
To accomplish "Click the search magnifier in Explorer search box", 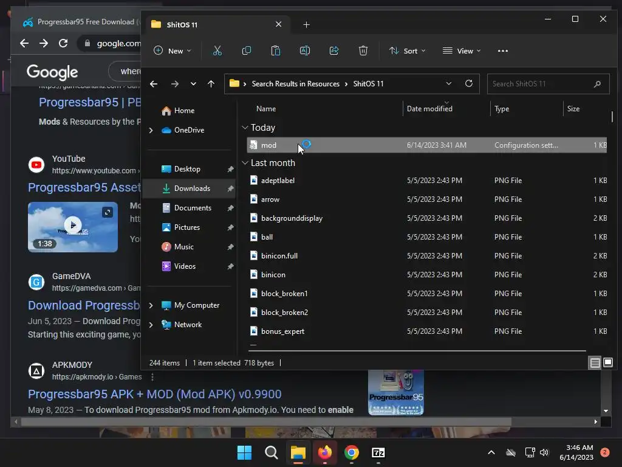I will (598, 84).
